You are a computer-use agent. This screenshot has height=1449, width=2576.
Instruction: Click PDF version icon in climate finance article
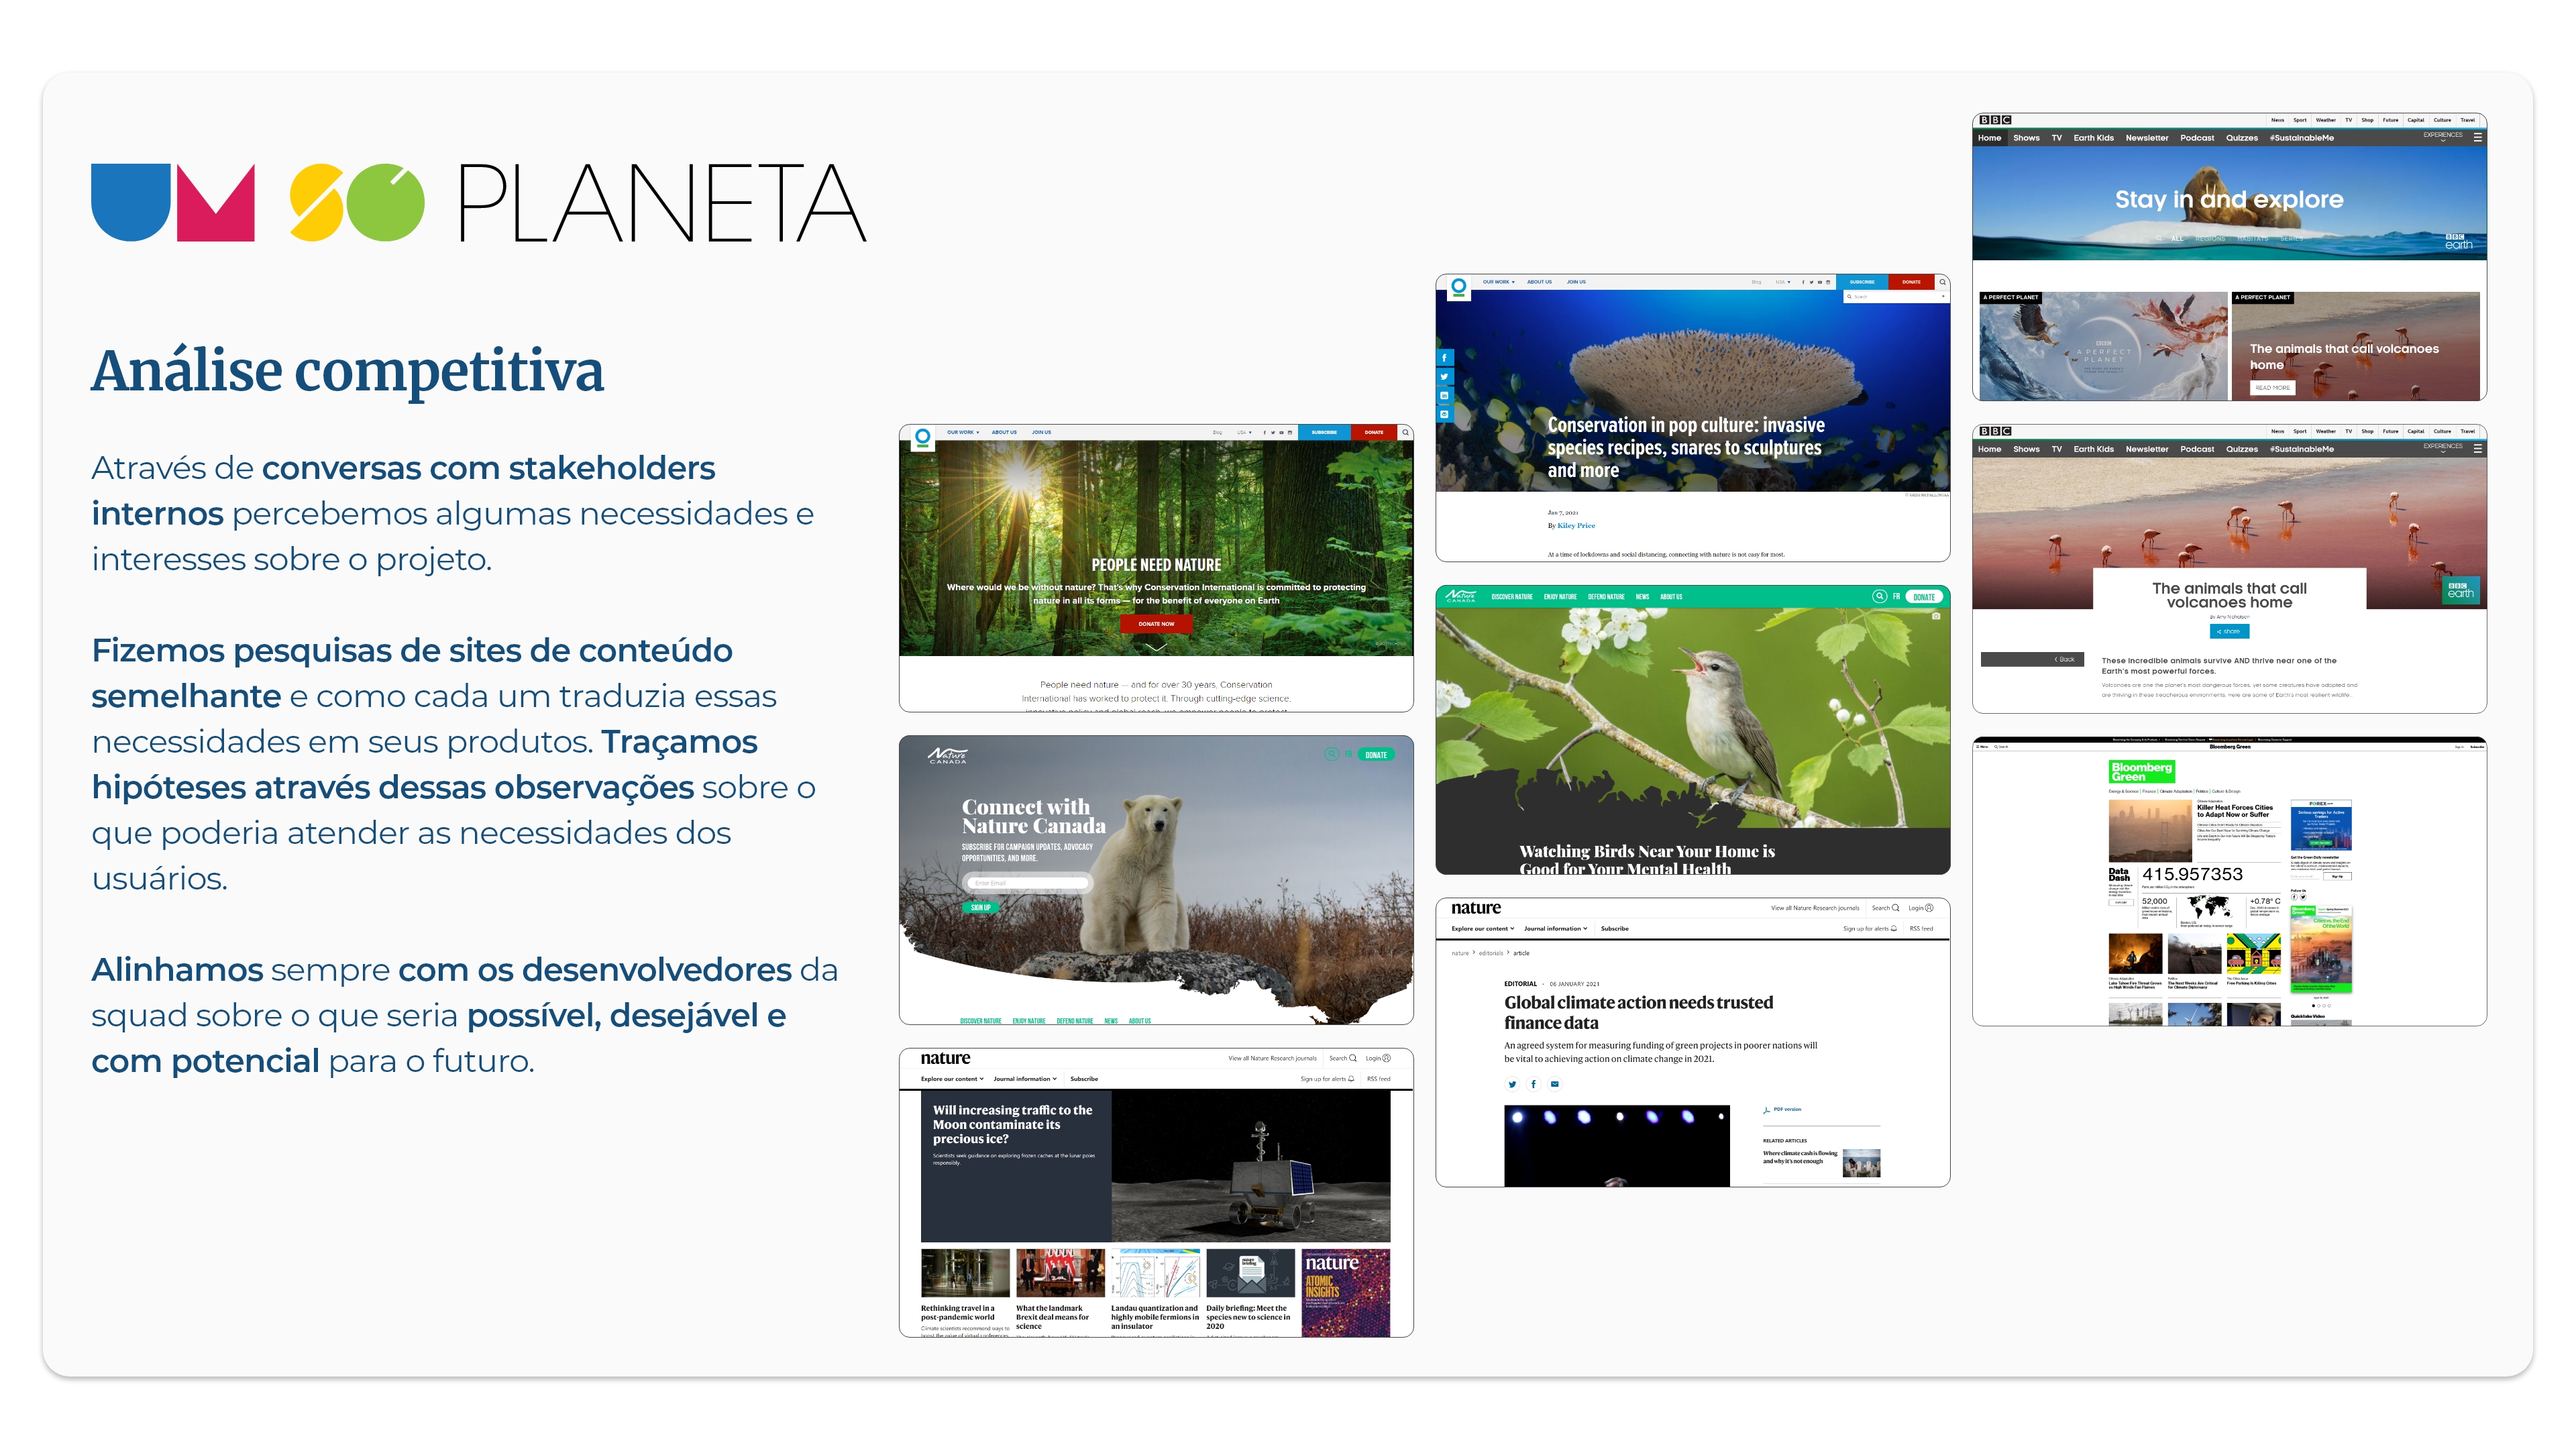click(1767, 1110)
